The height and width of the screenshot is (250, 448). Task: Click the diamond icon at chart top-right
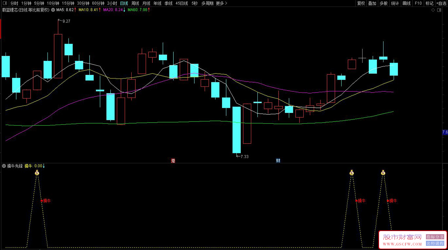(x=433, y=10)
